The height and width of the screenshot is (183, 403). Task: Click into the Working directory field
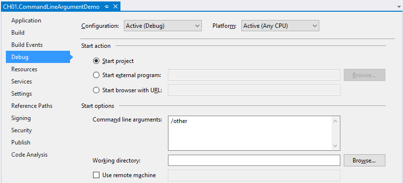point(254,161)
